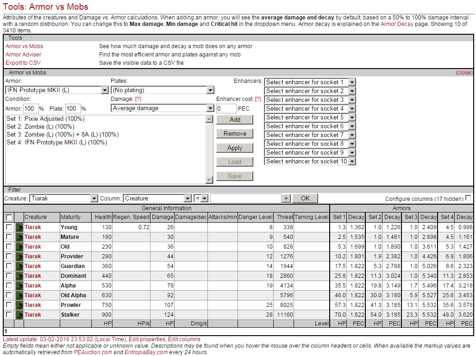Toggle the select-all checkbox in table header
476x356 pixels.
click(8, 217)
